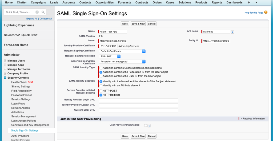Click the Collapse All link
Viewport: 273px width, 141px height.
[46, 19]
